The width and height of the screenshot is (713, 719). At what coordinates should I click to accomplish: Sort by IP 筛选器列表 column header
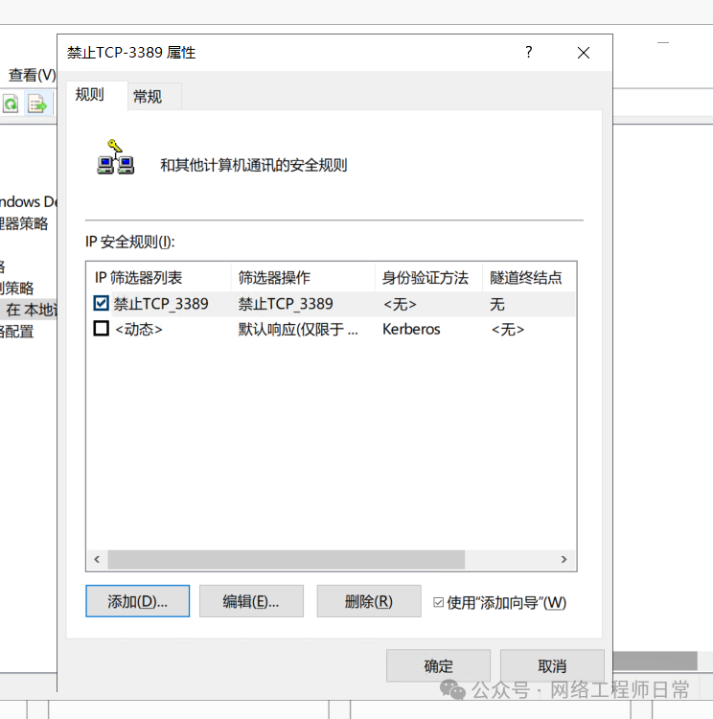pos(159,277)
